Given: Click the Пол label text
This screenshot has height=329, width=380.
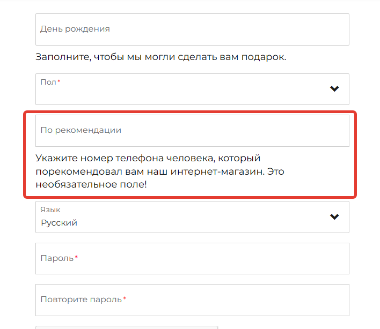Looking at the screenshot, I should (x=48, y=83).
